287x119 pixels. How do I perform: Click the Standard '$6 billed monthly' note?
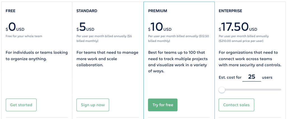104,39
